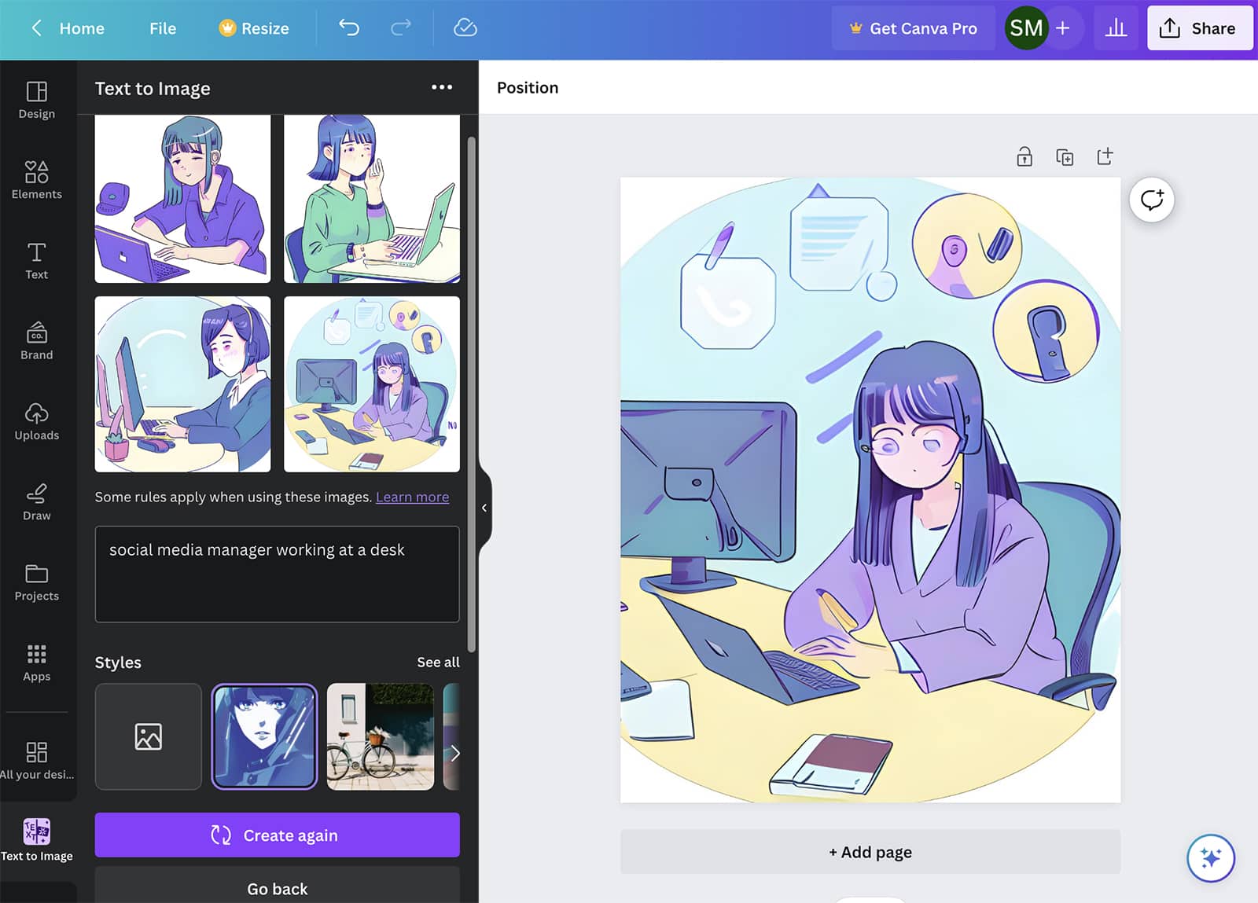Choose the no-style image placeholder option
Screen dimensions: 1258x903
149,736
